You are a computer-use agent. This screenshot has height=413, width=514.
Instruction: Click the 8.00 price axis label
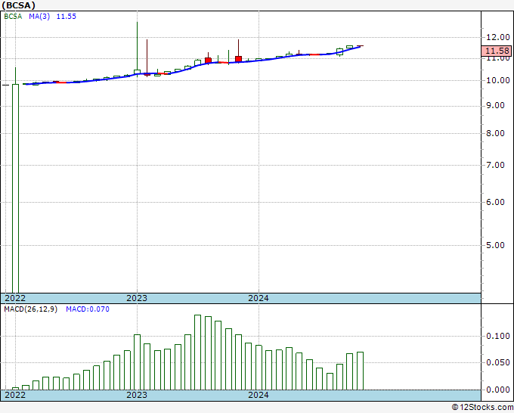[x=495, y=133]
